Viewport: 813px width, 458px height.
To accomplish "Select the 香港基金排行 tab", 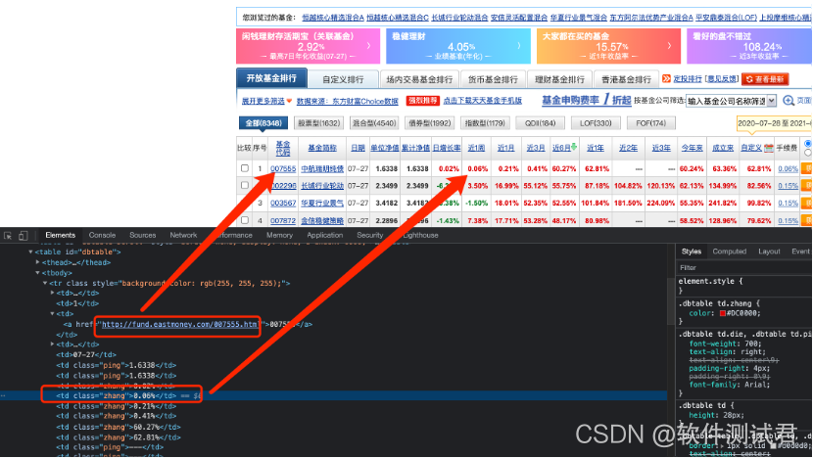I will 626,79.
